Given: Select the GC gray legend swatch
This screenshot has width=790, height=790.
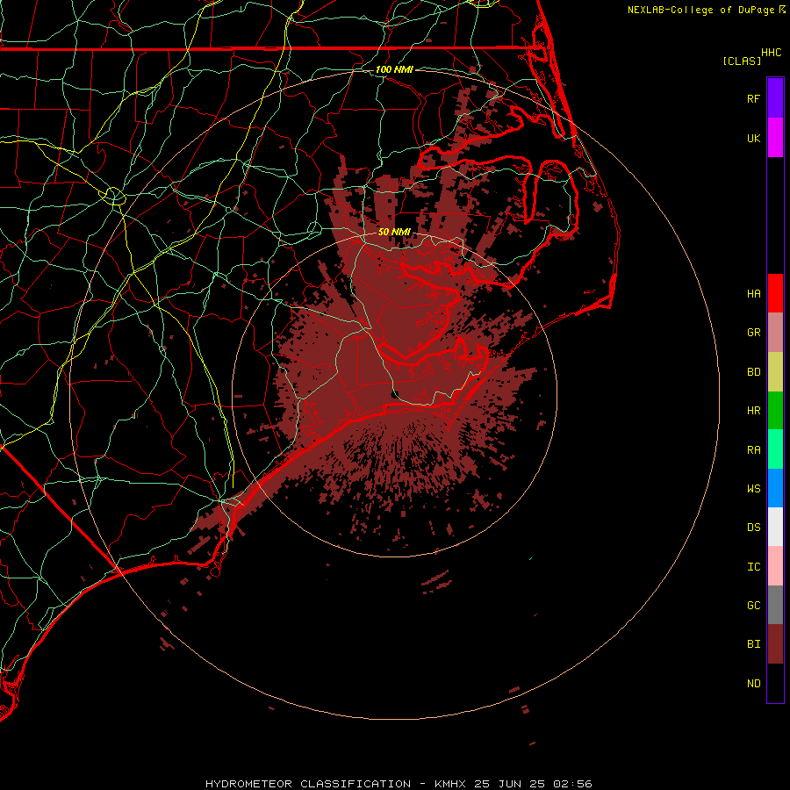Looking at the screenshot, I should tap(775, 605).
